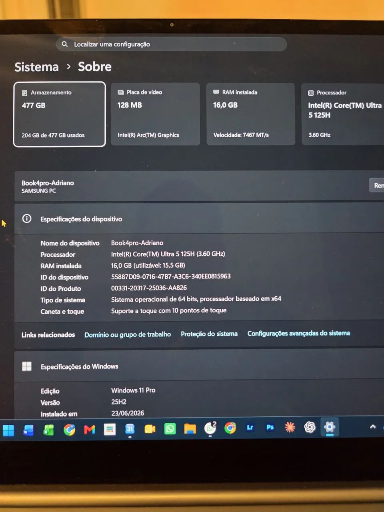Open WhatsApp icon with the 2 badge
The image size is (384, 512).
[210, 428]
